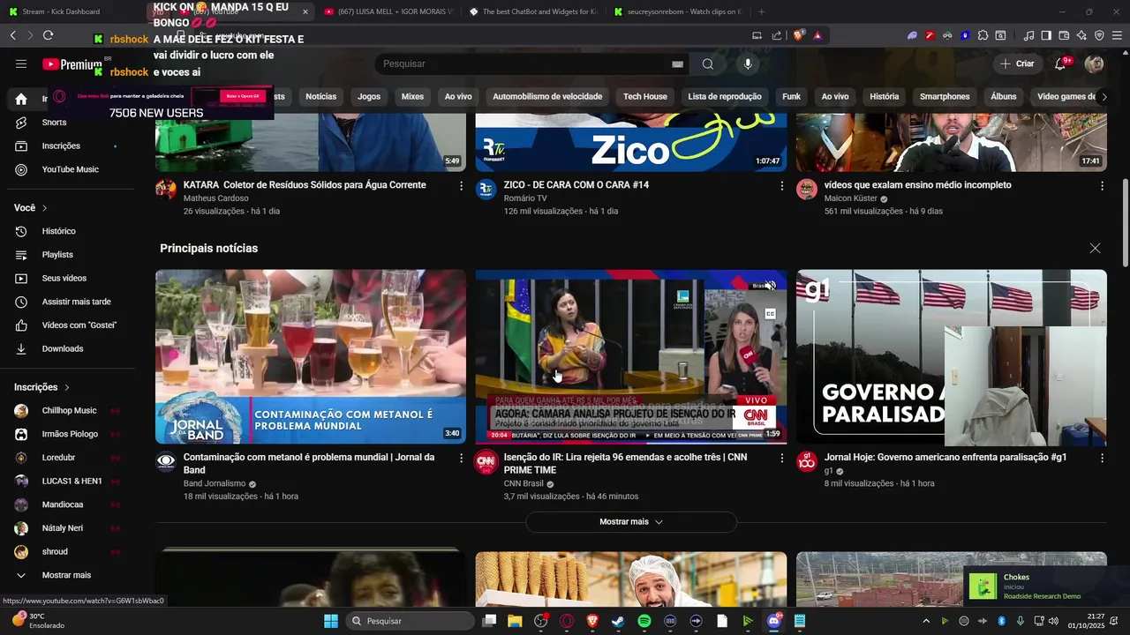This screenshot has width=1130, height=635.
Task: Open YouTube notifications bell
Action: point(1061,63)
